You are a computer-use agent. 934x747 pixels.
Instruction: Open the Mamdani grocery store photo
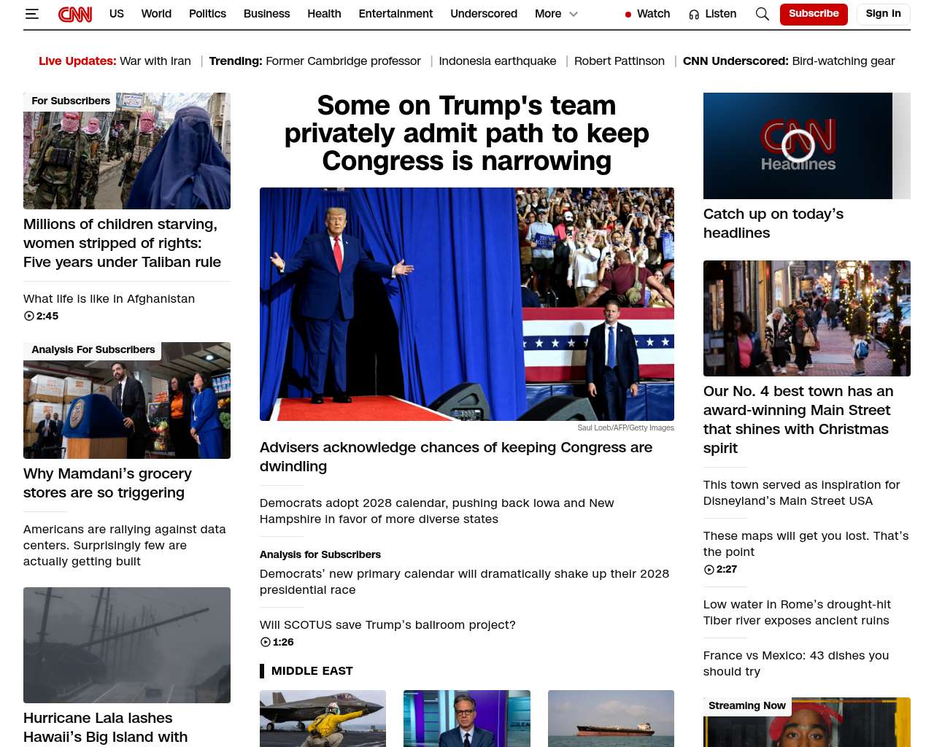click(127, 400)
